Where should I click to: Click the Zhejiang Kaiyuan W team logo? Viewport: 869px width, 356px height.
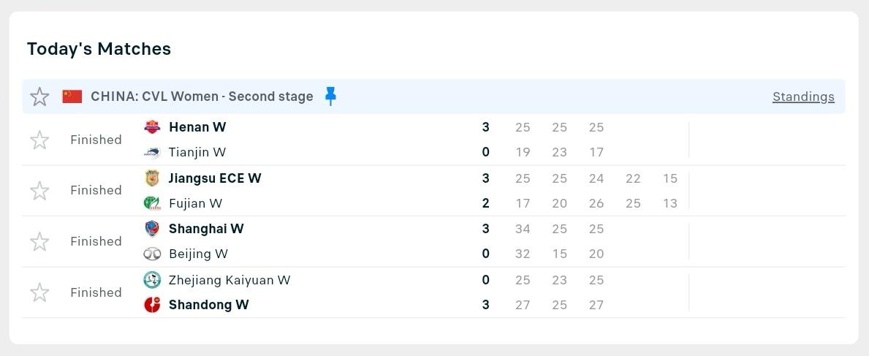tap(152, 280)
